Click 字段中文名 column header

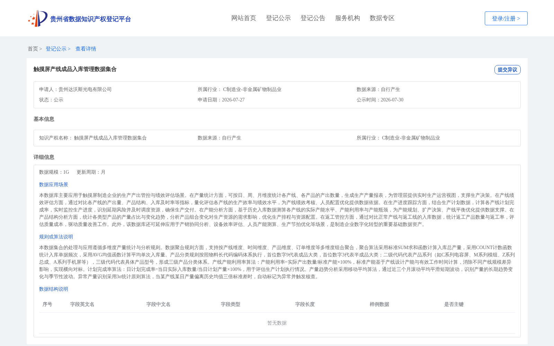159,304
